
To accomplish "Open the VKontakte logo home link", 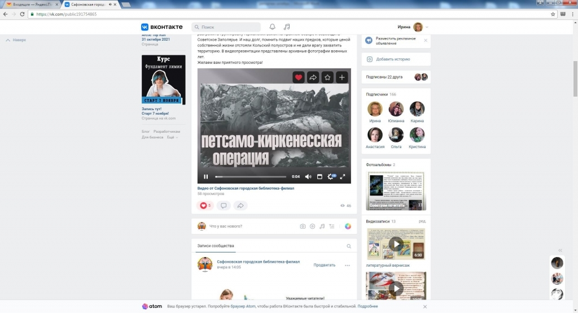I will click(x=162, y=27).
